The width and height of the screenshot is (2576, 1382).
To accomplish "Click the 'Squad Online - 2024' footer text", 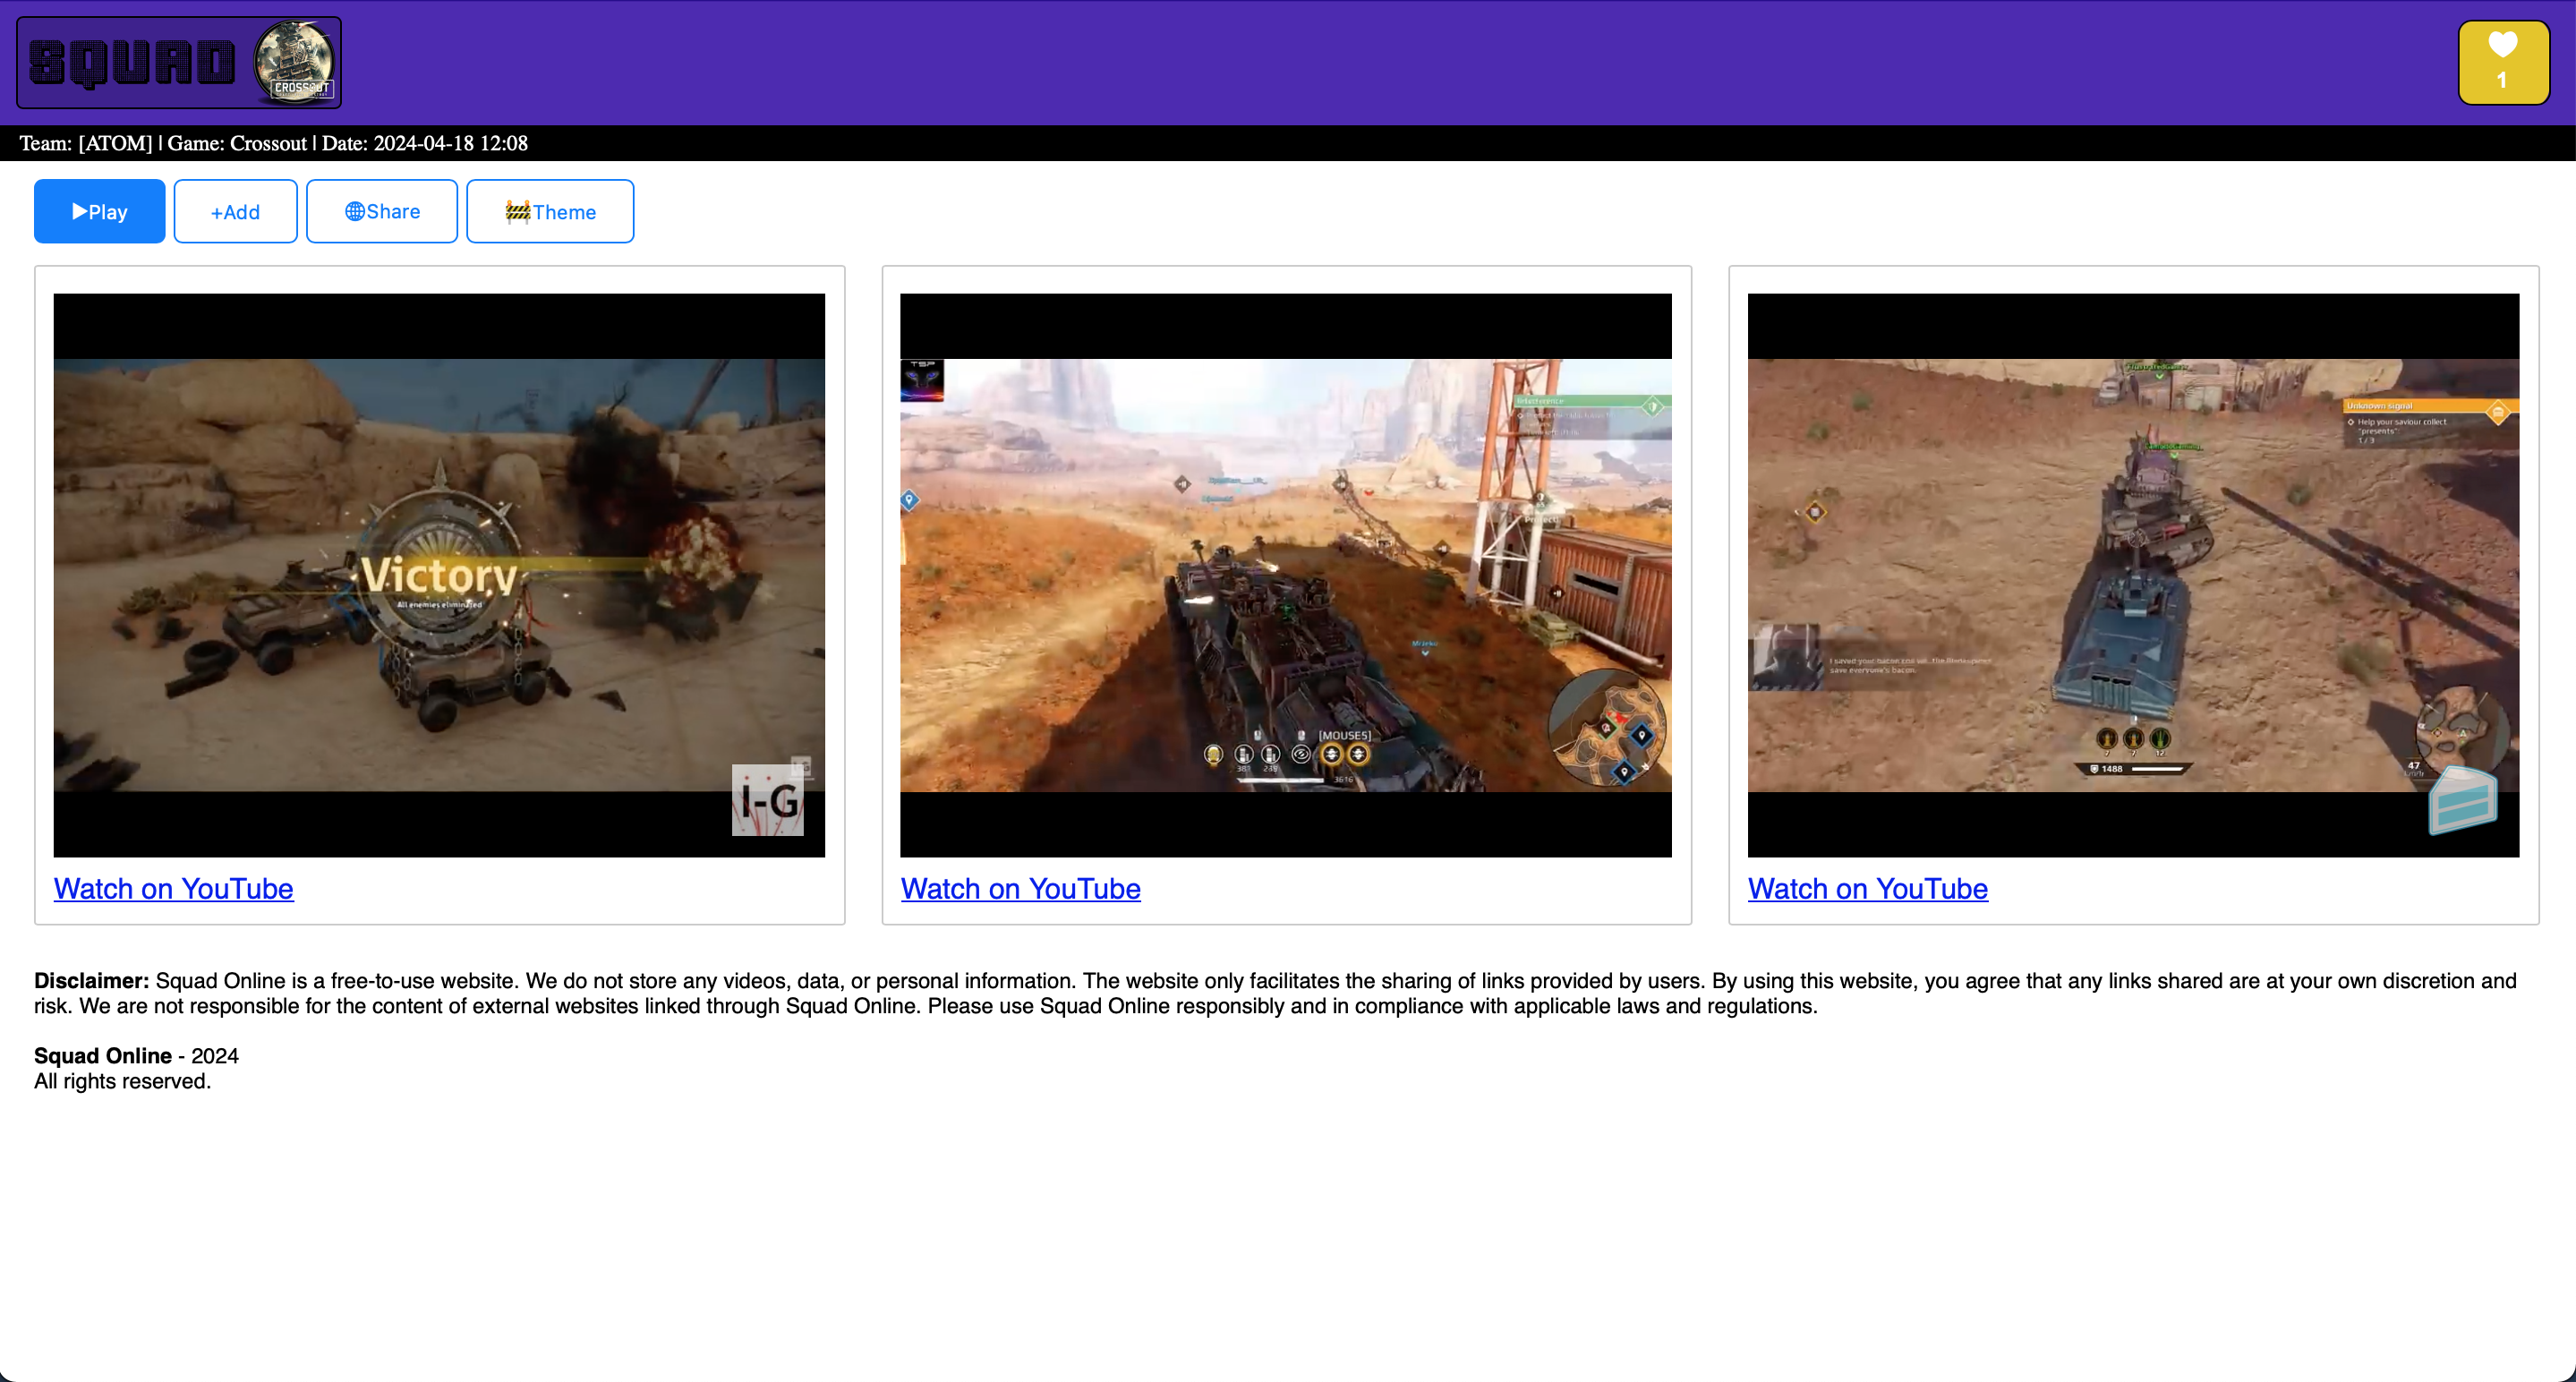I will click(x=136, y=1055).
